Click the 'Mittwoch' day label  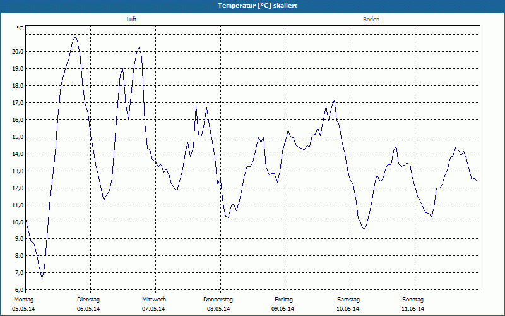click(x=154, y=300)
